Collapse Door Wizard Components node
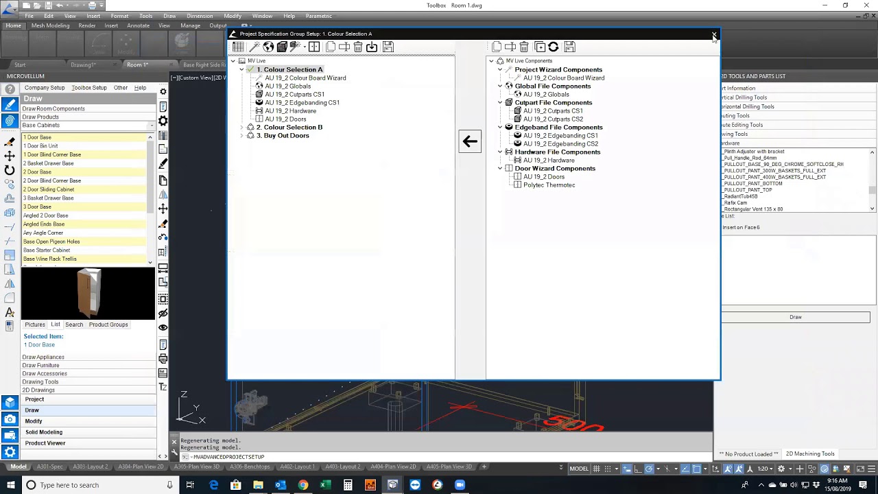The height and width of the screenshot is (494, 878). point(500,168)
